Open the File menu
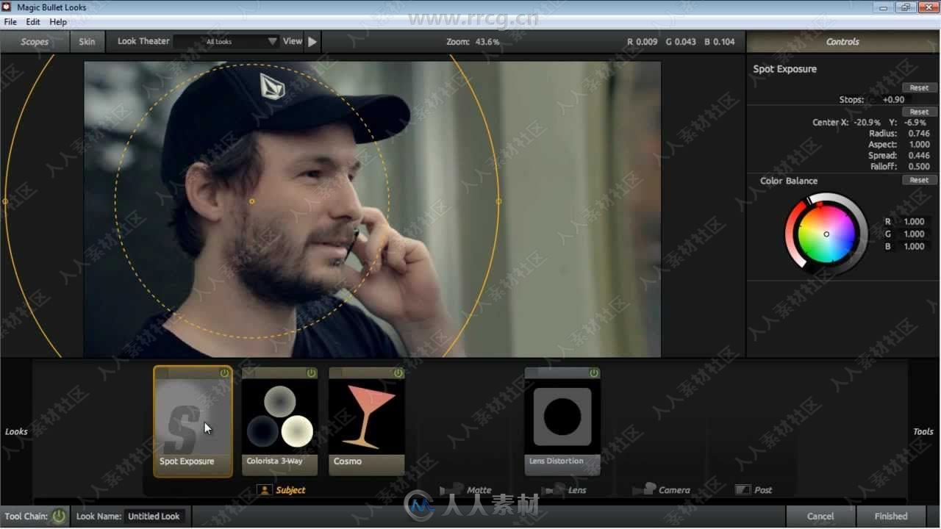The height and width of the screenshot is (529, 941). 10,22
